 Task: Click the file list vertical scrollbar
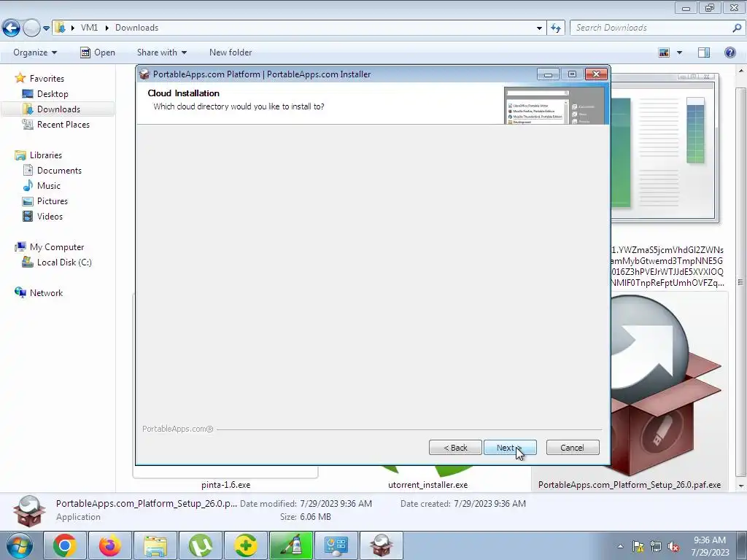click(741, 281)
